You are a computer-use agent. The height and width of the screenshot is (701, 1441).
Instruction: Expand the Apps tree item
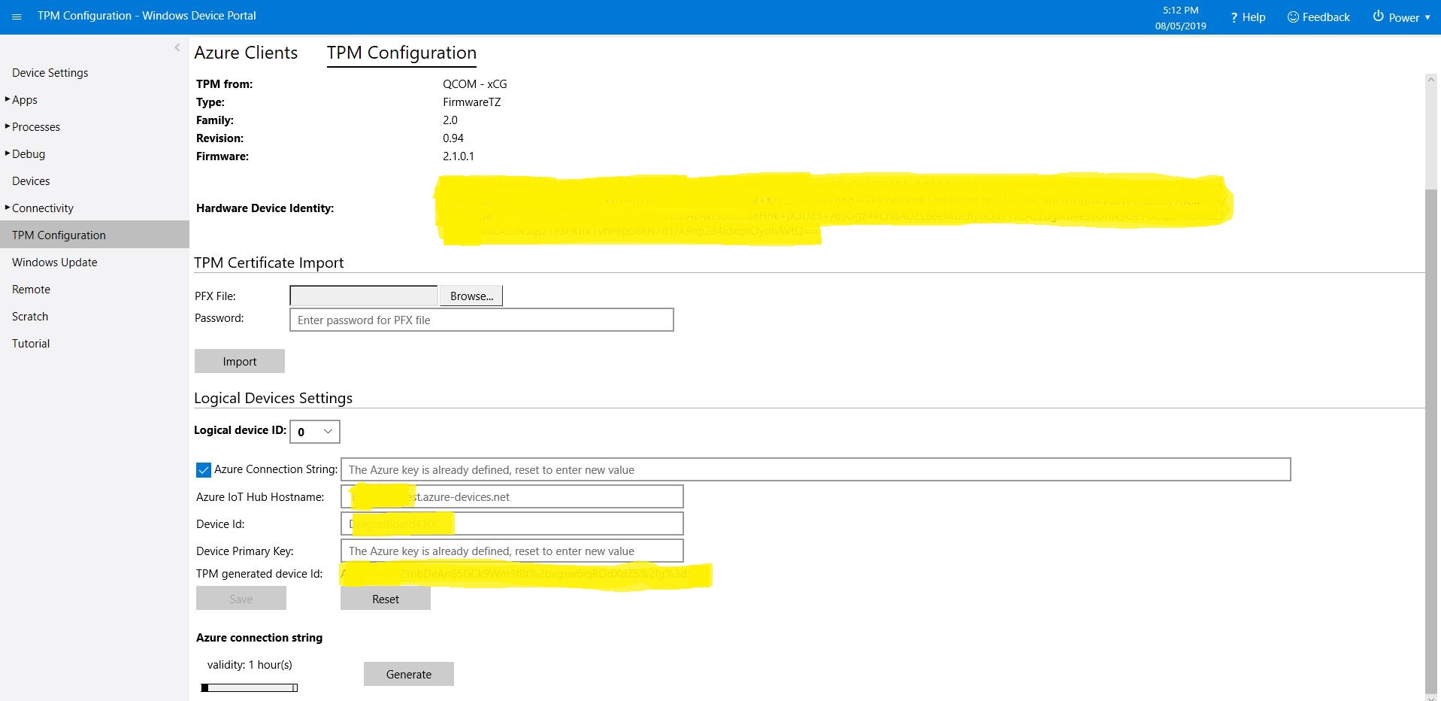point(8,99)
